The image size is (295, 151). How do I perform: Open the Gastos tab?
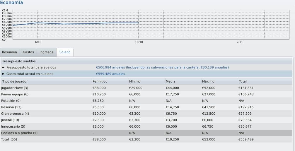28,52
